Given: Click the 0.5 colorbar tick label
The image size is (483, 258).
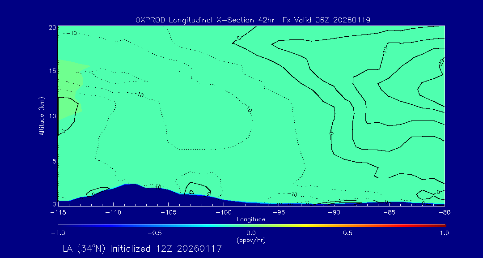Looking at the screenshot, I should coord(347,233).
